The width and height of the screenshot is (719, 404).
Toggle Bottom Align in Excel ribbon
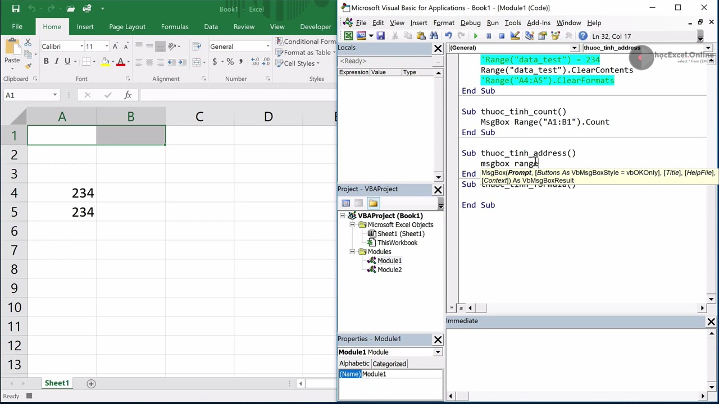(160, 46)
